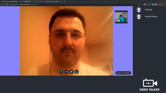Viewport: 166px width, 93px height.
Task: Reload the page with refresh icon
Action: pos(8,5)
